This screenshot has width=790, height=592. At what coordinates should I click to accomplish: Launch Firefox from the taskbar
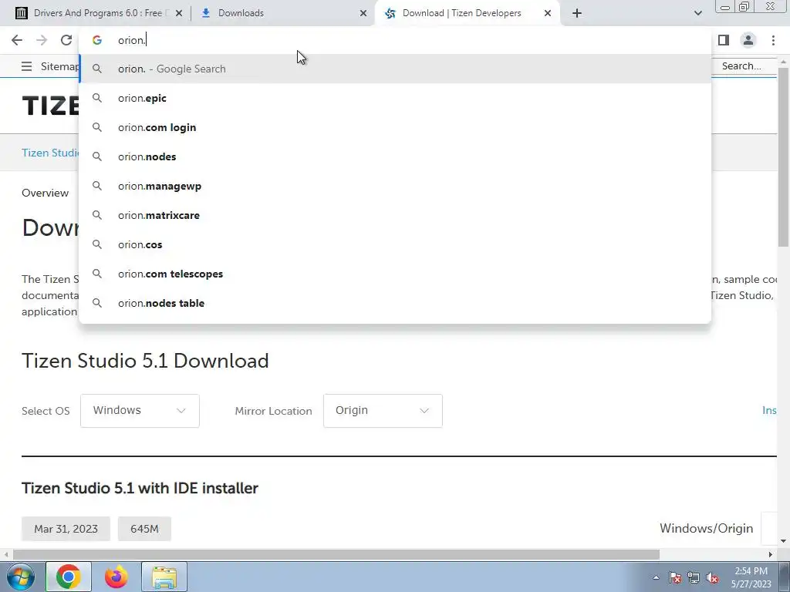pos(116,577)
